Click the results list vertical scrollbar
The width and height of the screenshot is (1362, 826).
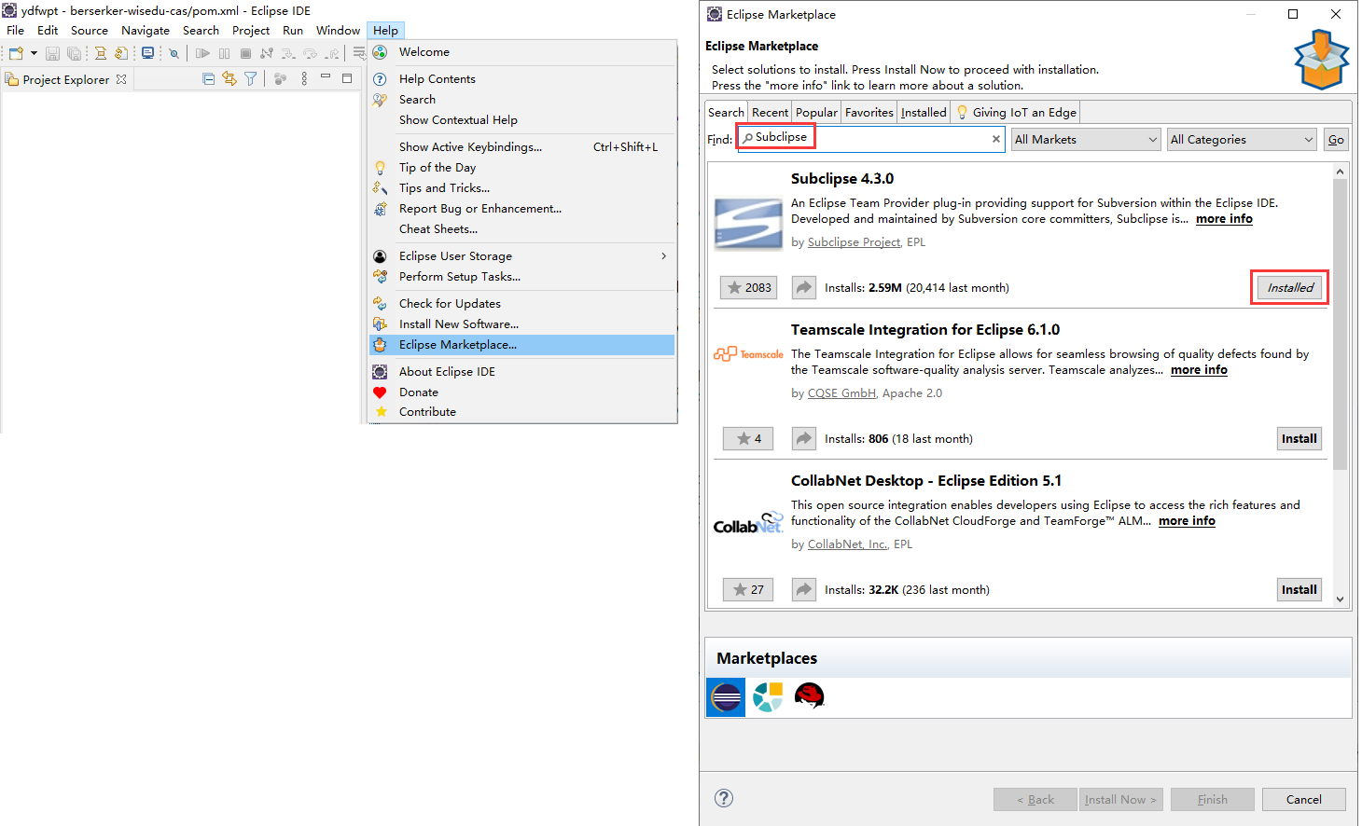[x=1340, y=326]
